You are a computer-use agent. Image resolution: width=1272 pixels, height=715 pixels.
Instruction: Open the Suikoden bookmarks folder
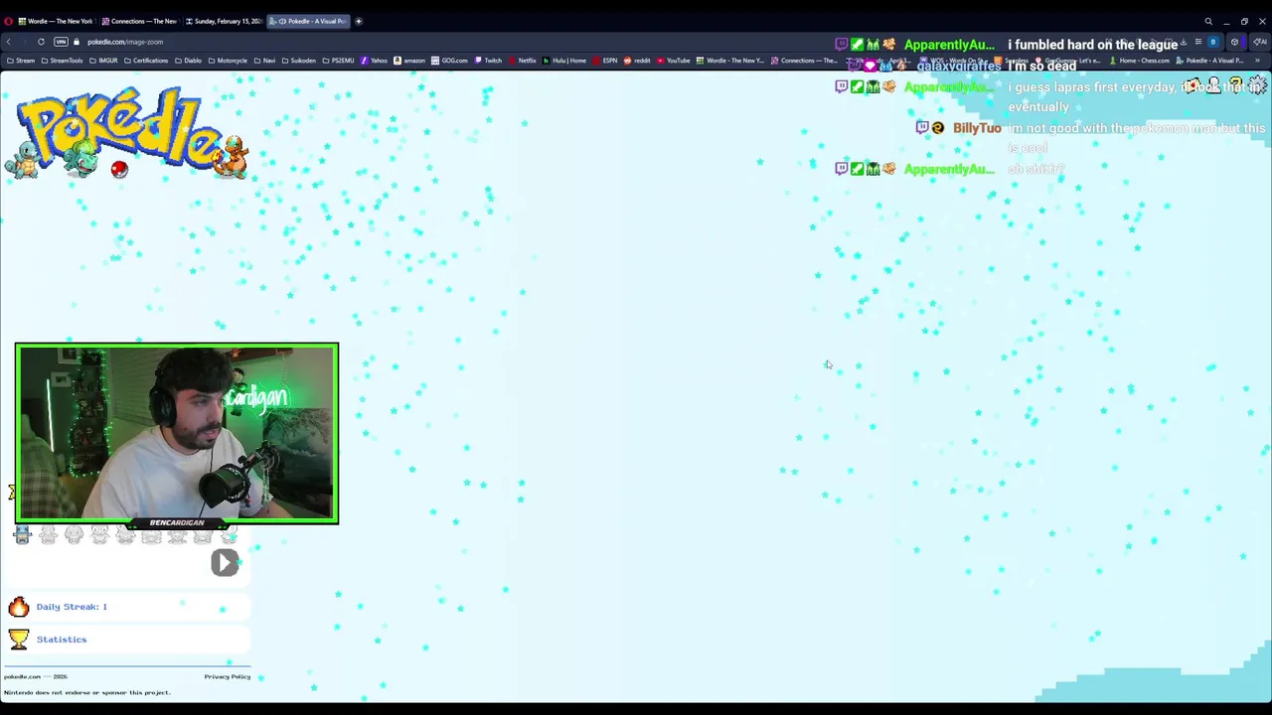tap(298, 61)
